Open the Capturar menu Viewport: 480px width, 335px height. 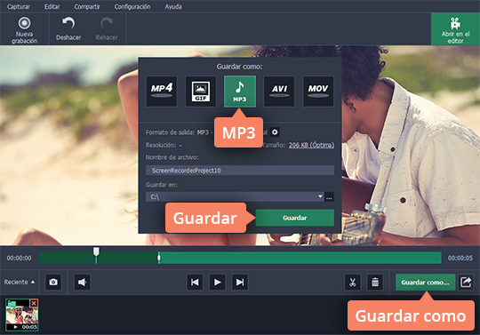(x=19, y=6)
